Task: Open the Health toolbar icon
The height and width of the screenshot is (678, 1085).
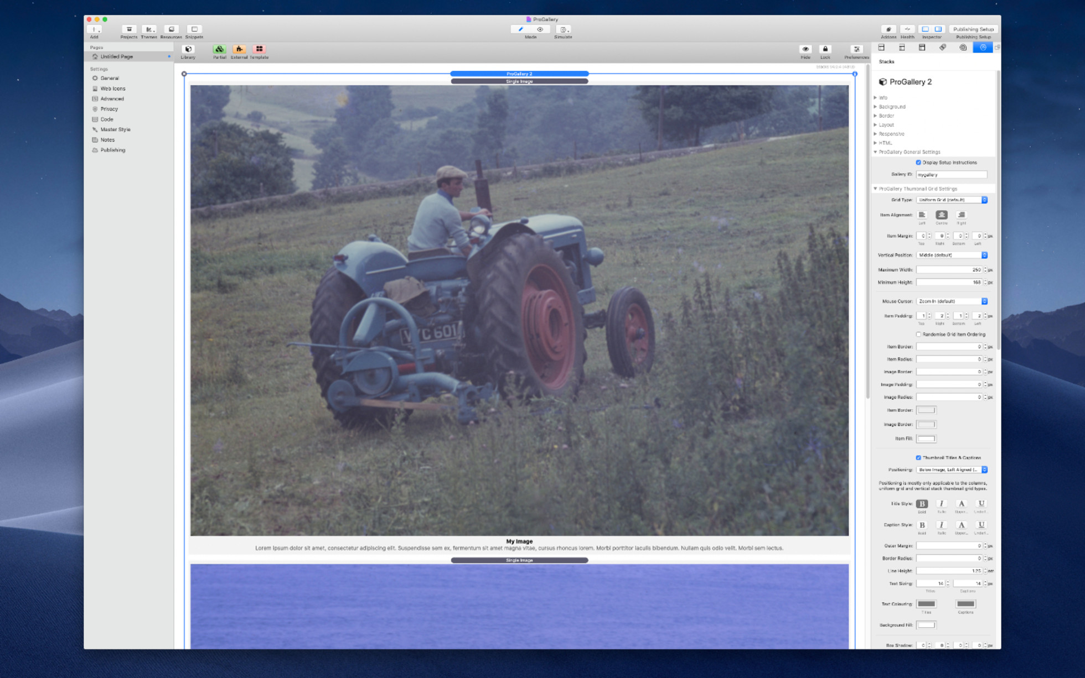Action: (907, 29)
